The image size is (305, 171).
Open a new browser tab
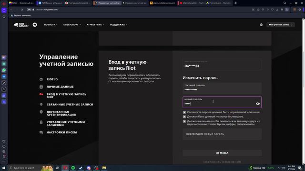point(235,3)
